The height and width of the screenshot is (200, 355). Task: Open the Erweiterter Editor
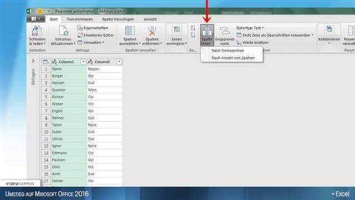(95, 35)
